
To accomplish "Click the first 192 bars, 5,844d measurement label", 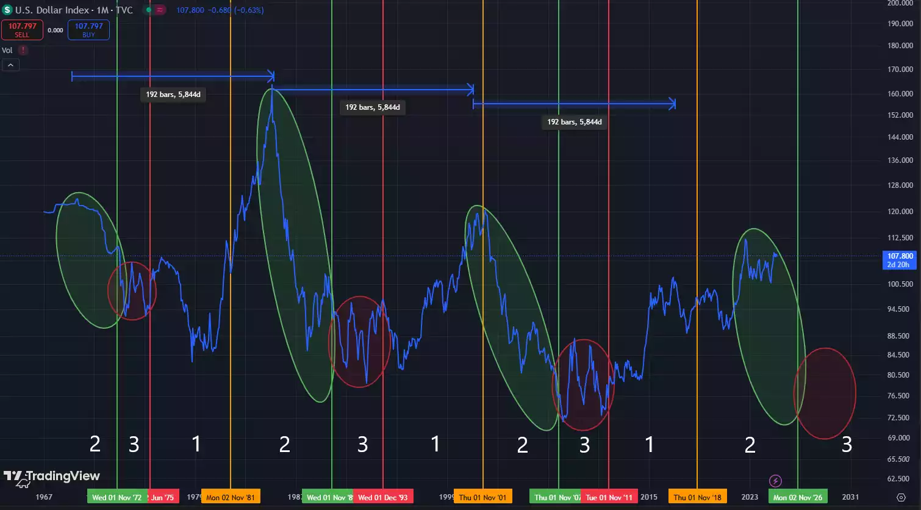I will point(173,95).
